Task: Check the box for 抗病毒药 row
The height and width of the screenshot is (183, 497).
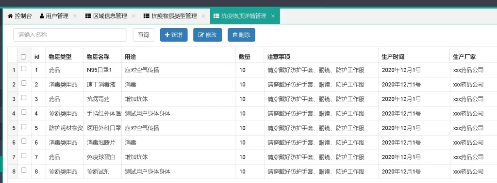Action: click(x=23, y=98)
